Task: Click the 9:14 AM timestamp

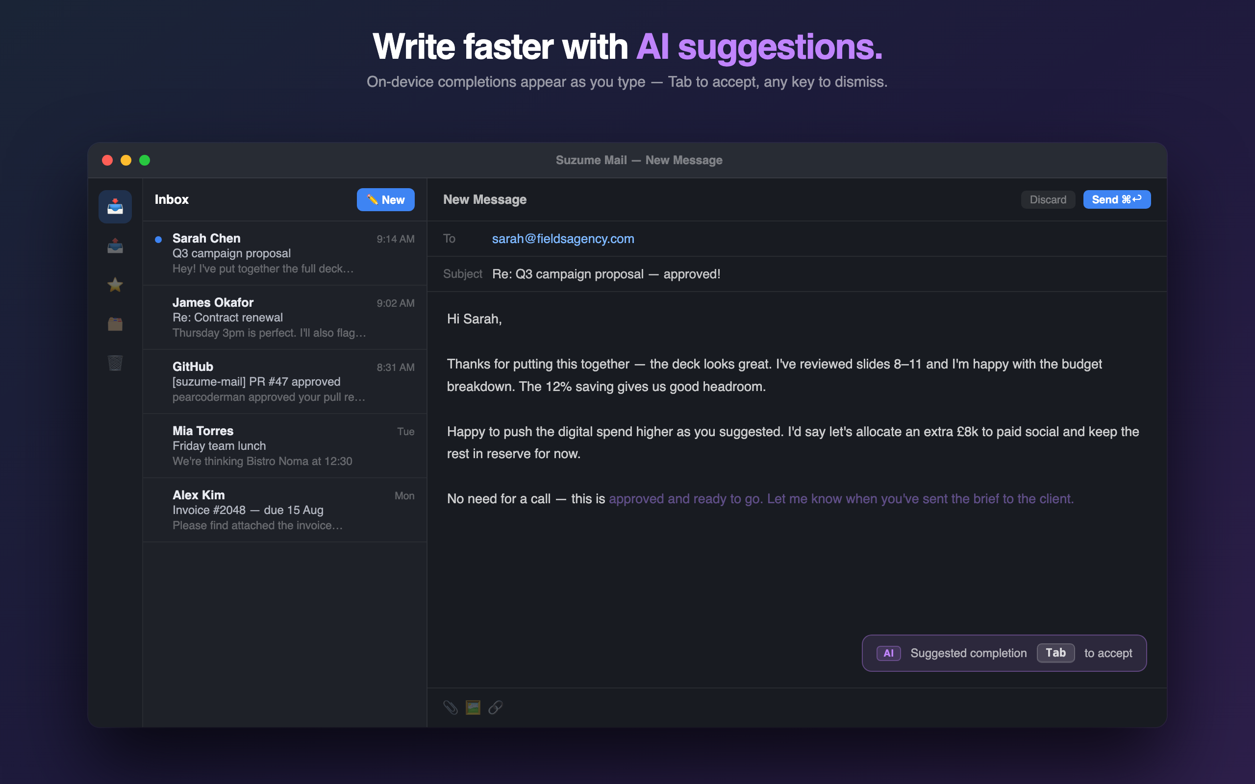Action: 395,239
